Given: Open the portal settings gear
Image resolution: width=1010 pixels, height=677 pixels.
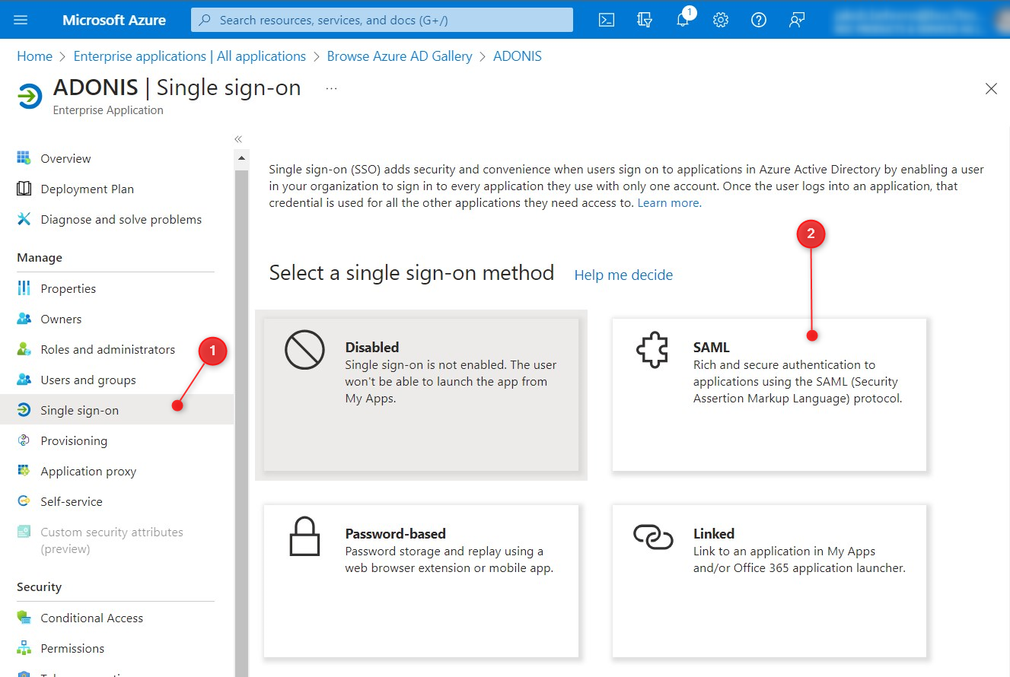Looking at the screenshot, I should [x=721, y=20].
